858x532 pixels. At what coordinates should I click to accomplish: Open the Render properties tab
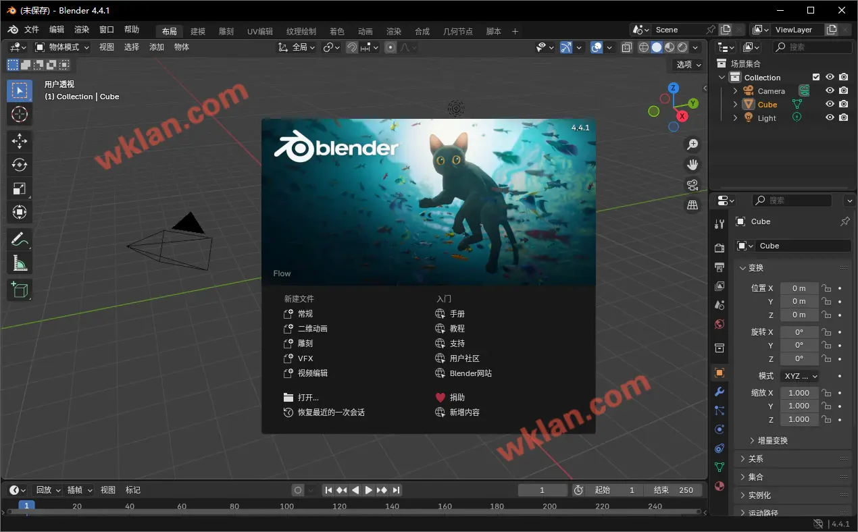tap(720, 248)
